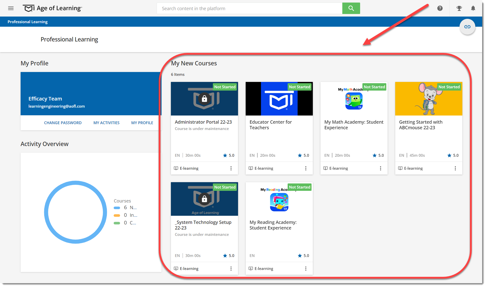This screenshot has width=486, height=287.
Task: Open options menu for Administrator Portal 22-23
Action: (231, 168)
